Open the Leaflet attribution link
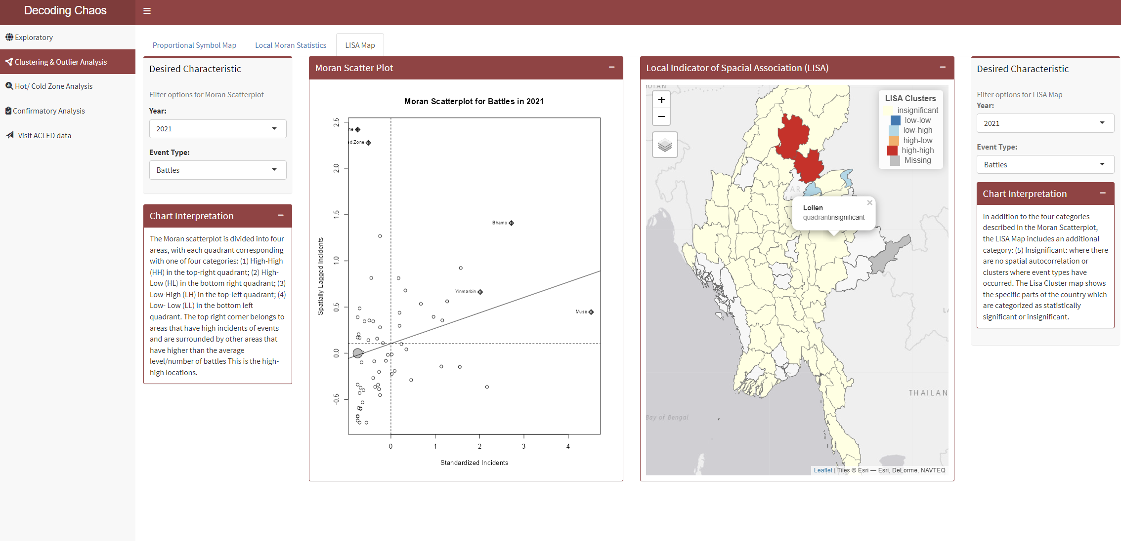This screenshot has height=541, width=1121. (x=823, y=470)
